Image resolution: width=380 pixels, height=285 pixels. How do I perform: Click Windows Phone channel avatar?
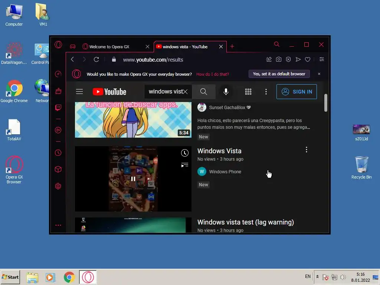coord(202,171)
